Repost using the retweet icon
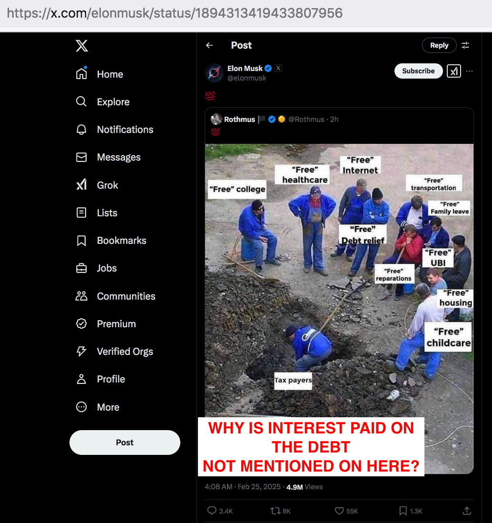The width and height of the screenshot is (492, 523). pyautogui.click(x=275, y=511)
